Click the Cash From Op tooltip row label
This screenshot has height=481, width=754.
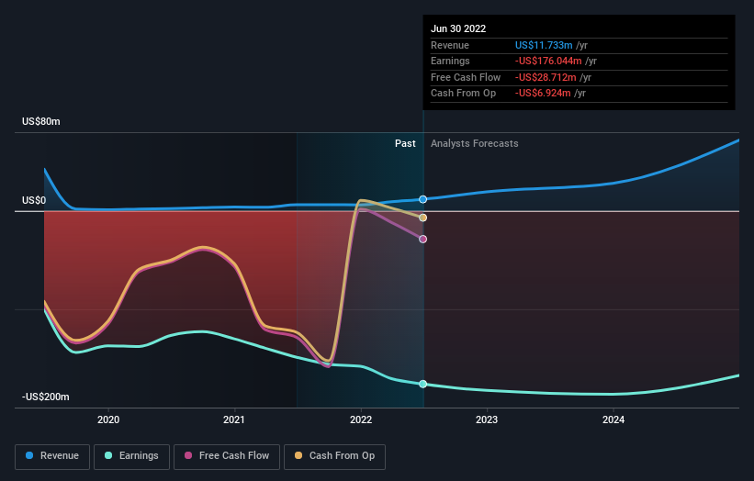[463, 94]
